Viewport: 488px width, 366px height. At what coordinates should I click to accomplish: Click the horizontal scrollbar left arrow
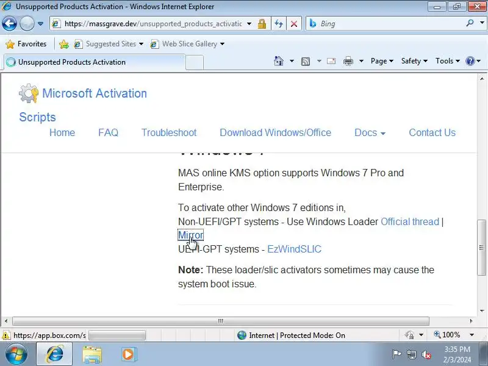(x=6, y=321)
